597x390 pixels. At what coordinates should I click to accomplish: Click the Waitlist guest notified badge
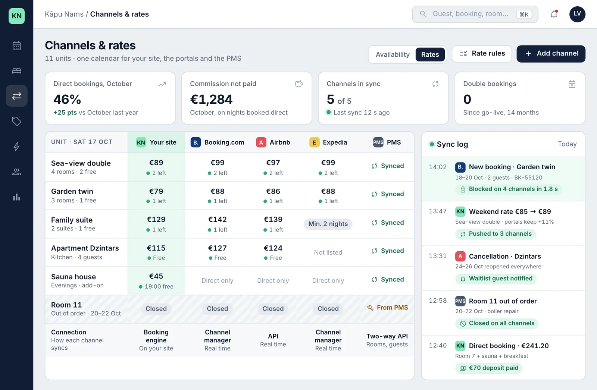(496, 279)
